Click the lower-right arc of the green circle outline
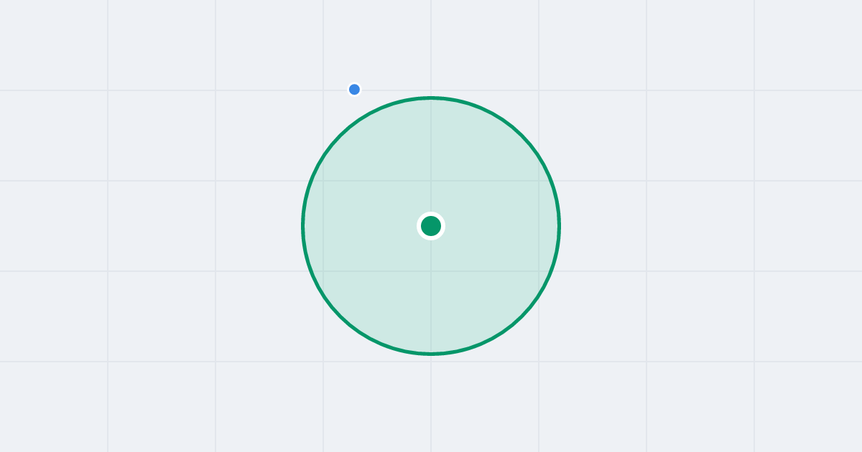This screenshot has width=862, height=452. pos(522,316)
